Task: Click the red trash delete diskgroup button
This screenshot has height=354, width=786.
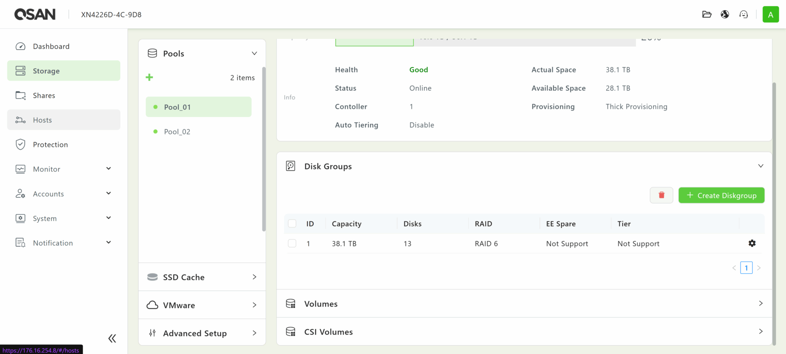Action: (661, 195)
